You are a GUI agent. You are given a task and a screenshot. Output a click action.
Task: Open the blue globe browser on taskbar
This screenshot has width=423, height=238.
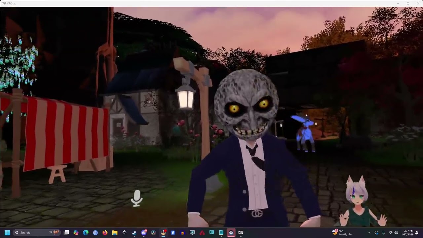point(95,233)
